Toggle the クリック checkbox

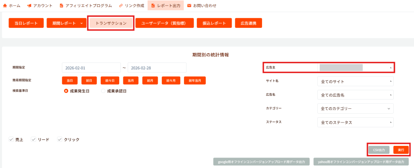pyautogui.click(x=60, y=139)
